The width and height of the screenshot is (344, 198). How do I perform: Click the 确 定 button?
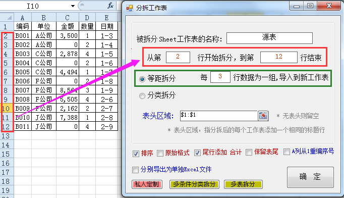(x=310, y=177)
